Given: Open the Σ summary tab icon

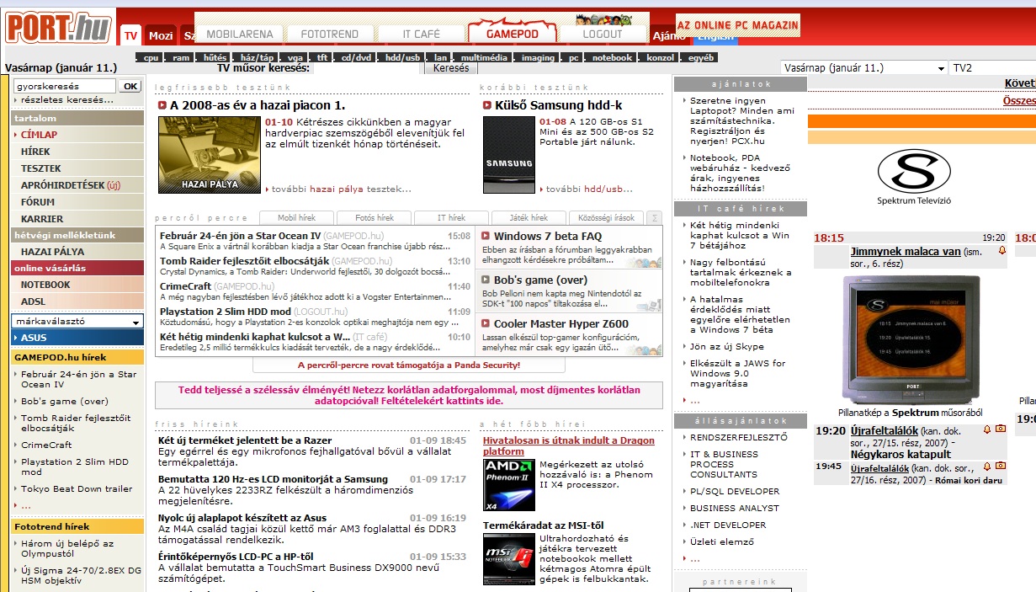Looking at the screenshot, I should point(655,217).
